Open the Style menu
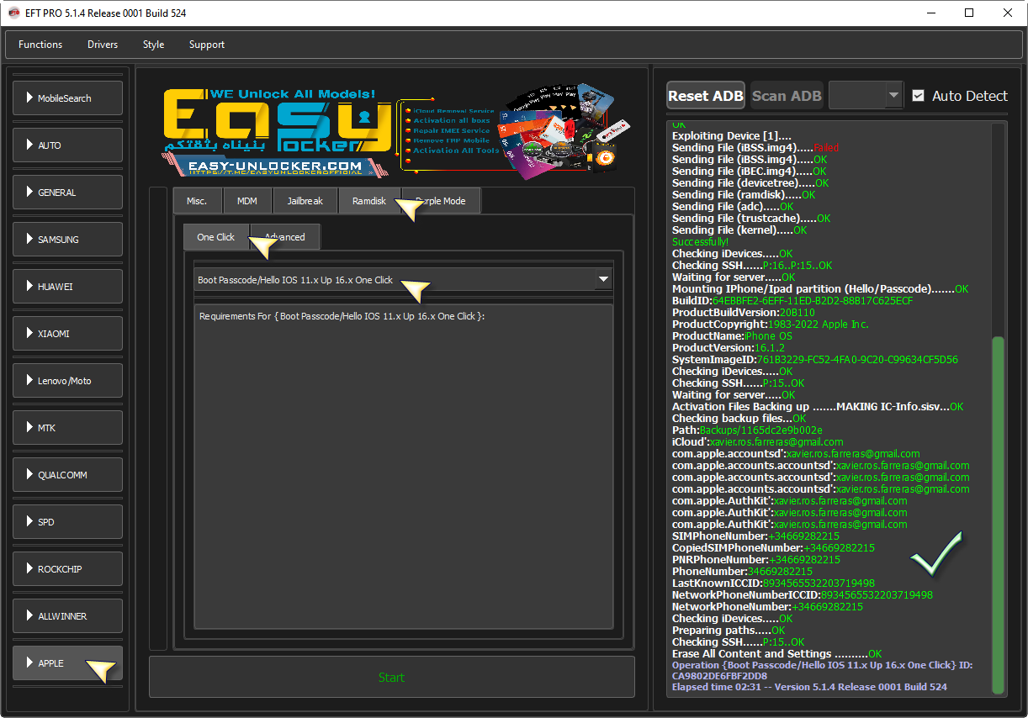 pos(154,45)
